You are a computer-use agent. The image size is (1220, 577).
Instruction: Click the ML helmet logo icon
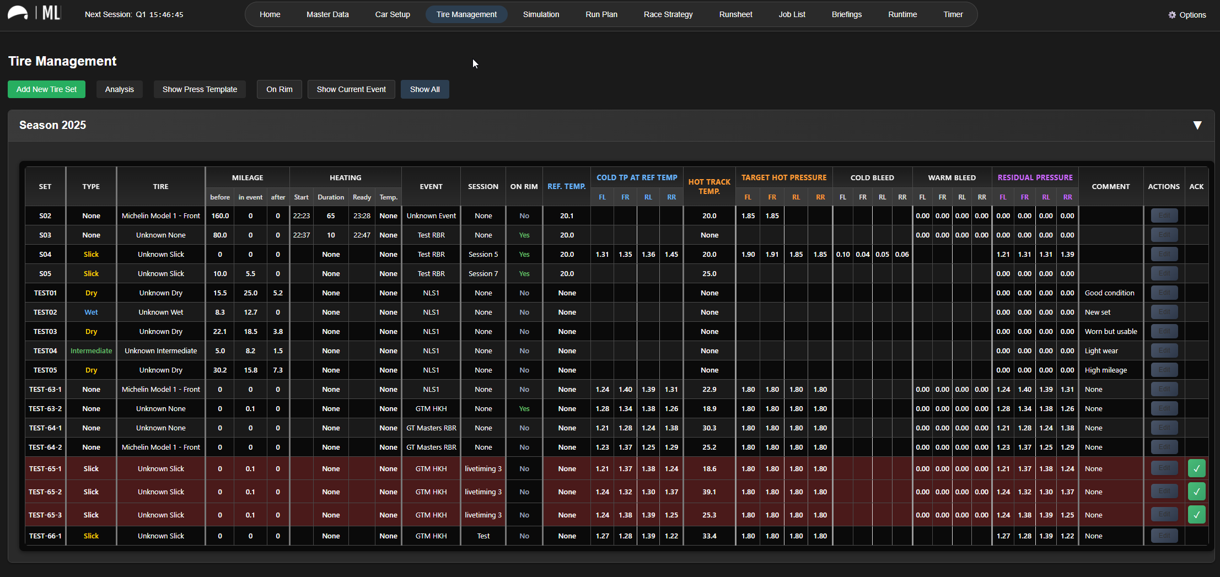point(18,13)
